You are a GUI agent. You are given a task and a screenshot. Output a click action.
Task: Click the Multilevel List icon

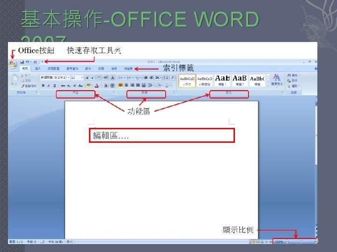click(x=138, y=77)
